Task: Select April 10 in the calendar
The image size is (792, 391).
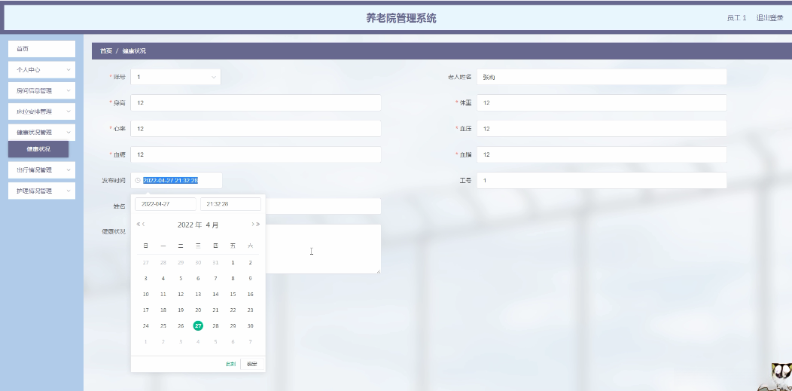Action: (x=145, y=294)
